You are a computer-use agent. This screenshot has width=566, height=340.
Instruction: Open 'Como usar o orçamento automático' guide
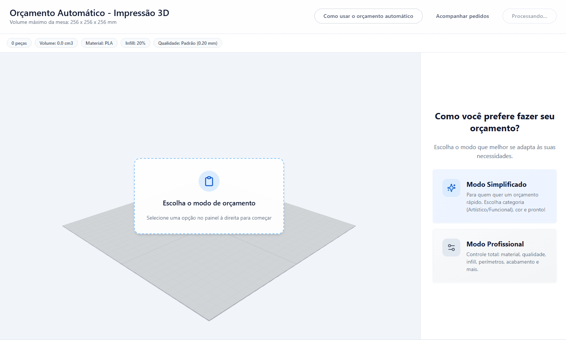click(x=368, y=16)
